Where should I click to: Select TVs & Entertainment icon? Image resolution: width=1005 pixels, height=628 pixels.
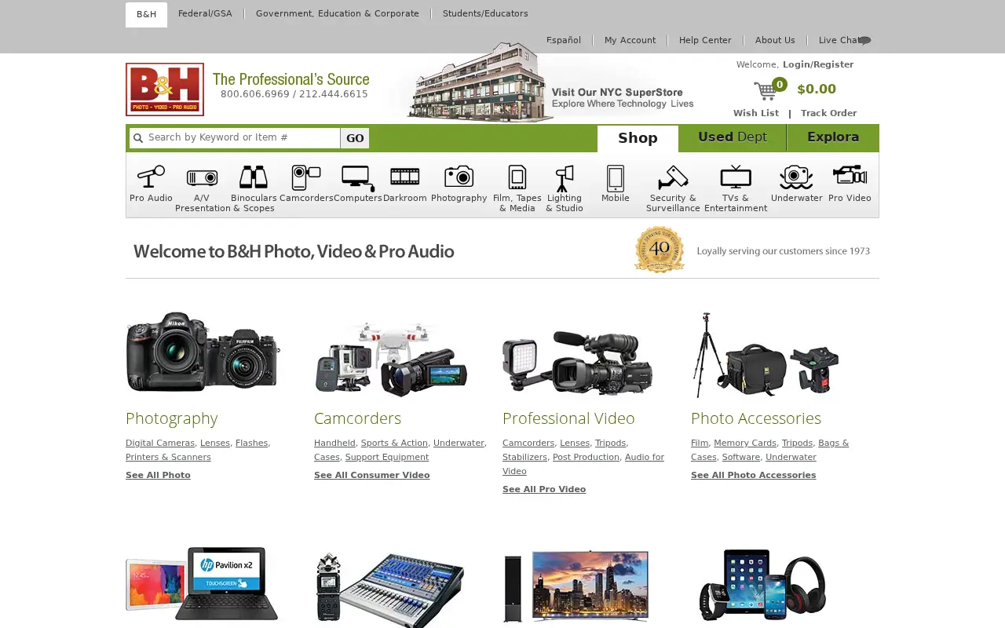tap(736, 177)
